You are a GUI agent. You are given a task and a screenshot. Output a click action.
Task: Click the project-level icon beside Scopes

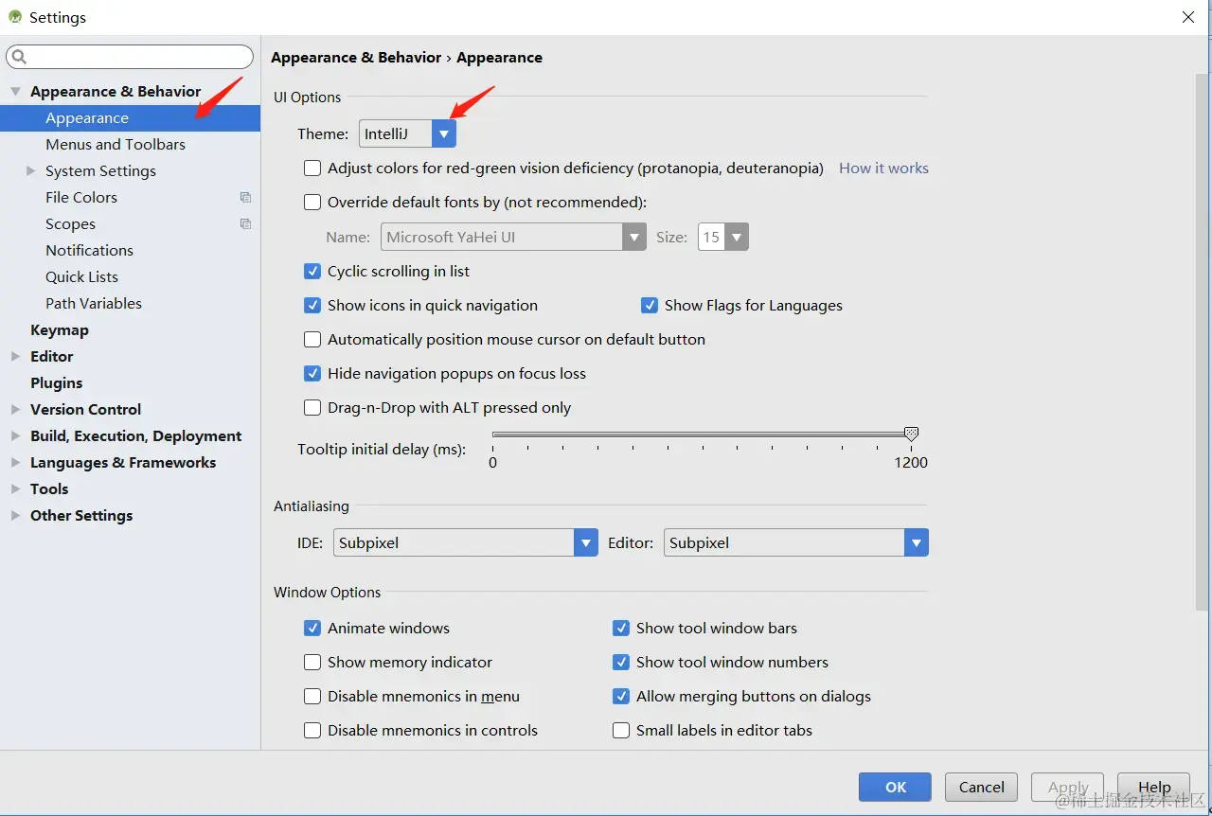click(x=245, y=223)
